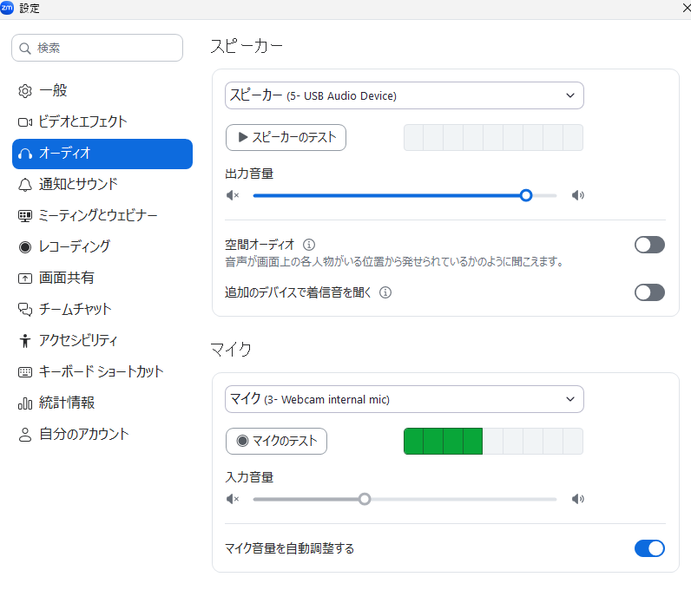Expand the マイク device dropdown

404,399
